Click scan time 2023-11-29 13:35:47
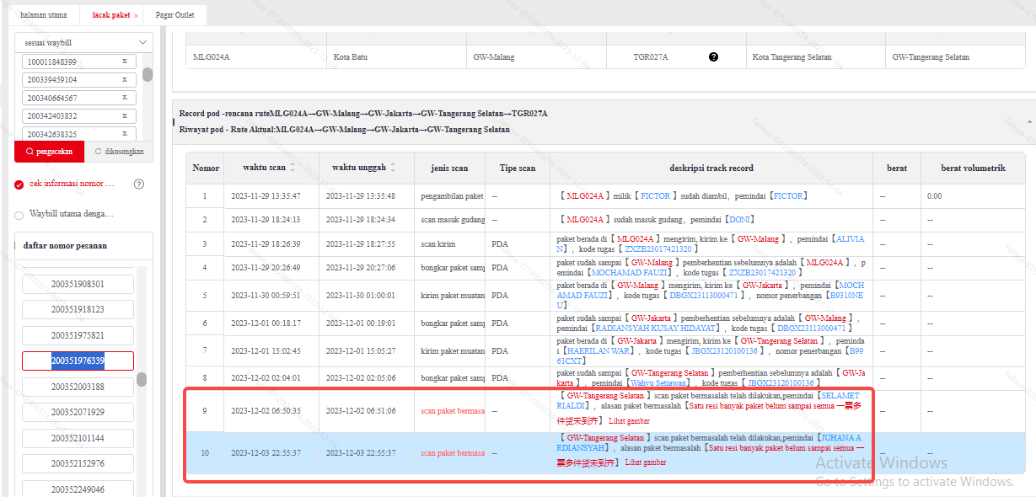 266,196
